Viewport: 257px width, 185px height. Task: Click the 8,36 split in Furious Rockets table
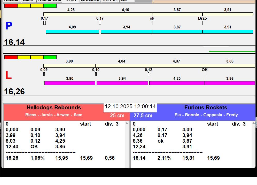pos(137,141)
